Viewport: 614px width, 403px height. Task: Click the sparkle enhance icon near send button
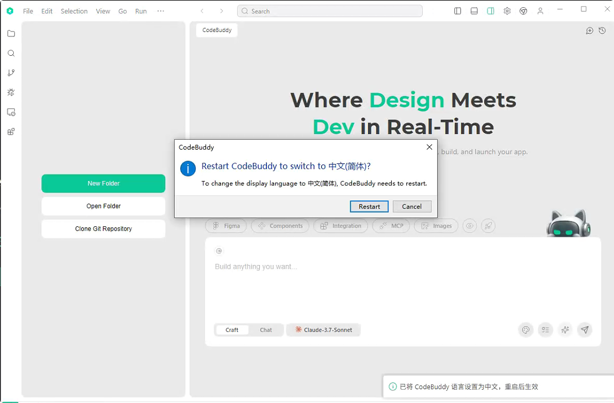(x=565, y=330)
